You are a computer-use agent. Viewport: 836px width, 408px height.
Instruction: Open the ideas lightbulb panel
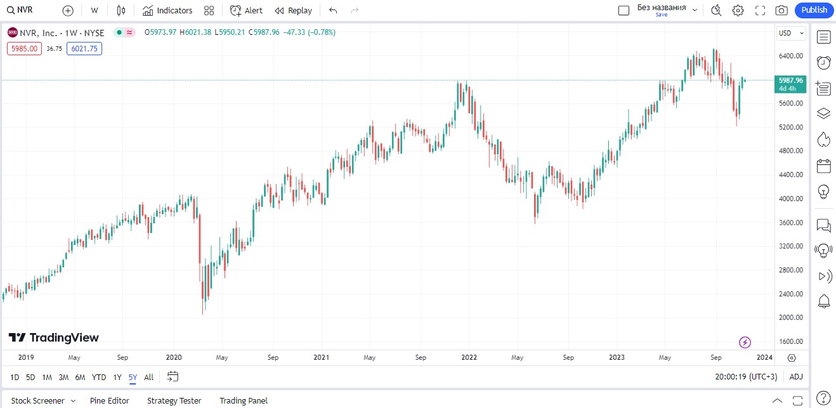(824, 191)
